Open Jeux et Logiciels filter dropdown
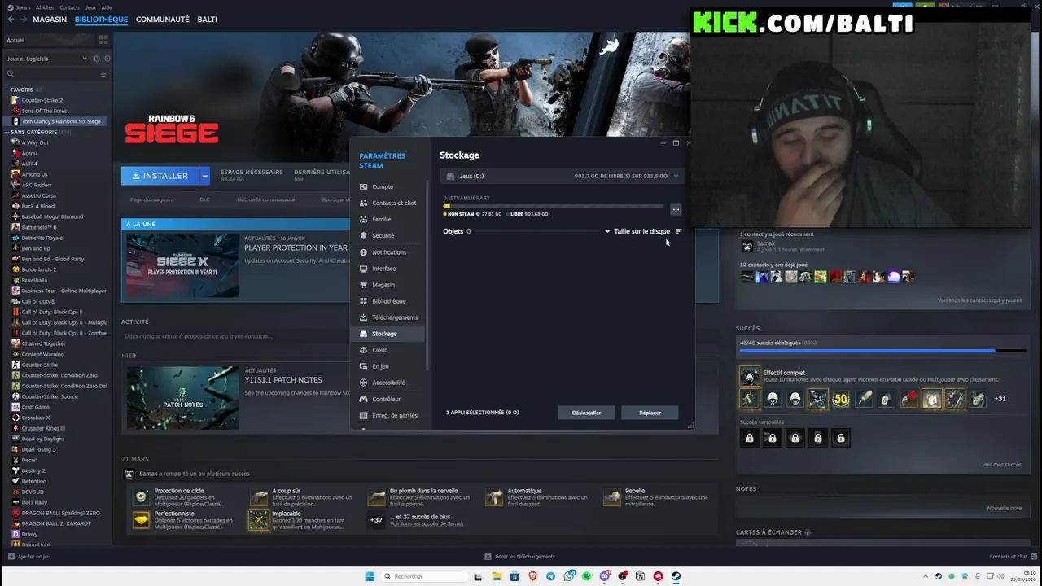The width and height of the screenshot is (1042, 586). pos(47,59)
